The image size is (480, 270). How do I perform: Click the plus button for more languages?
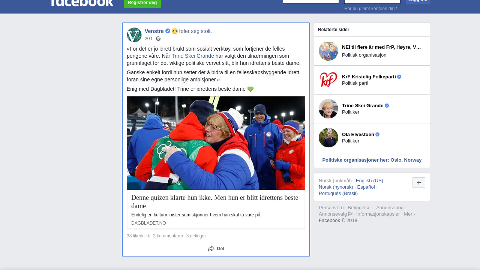(419, 183)
